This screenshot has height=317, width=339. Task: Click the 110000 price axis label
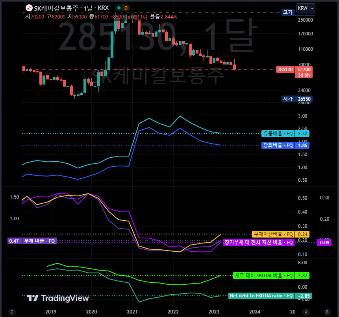pyautogui.click(x=305, y=49)
